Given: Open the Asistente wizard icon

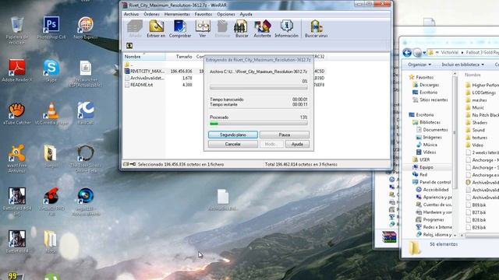Looking at the screenshot, I should tap(262, 29).
